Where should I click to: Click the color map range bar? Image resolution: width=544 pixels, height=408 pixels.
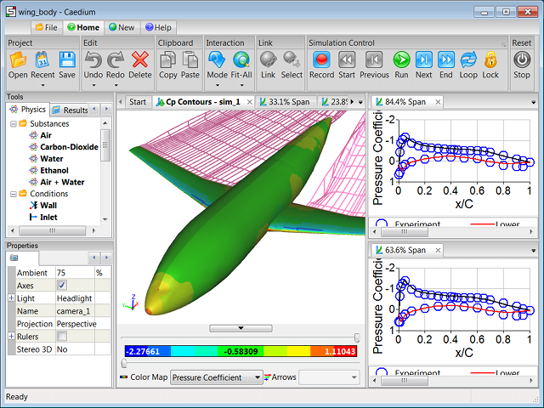pyautogui.click(x=241, y=351)
